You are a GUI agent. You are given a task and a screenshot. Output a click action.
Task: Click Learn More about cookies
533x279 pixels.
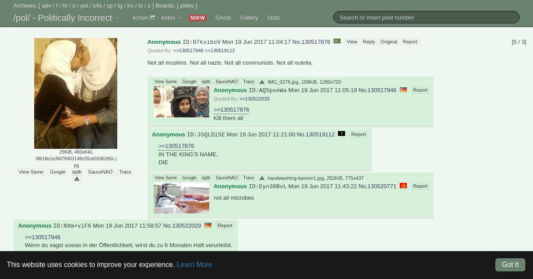point(194,264)
